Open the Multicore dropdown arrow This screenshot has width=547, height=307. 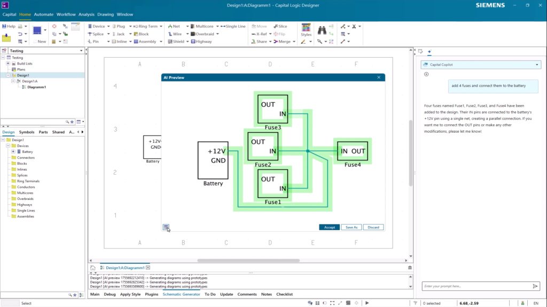[x=217, y=26]
